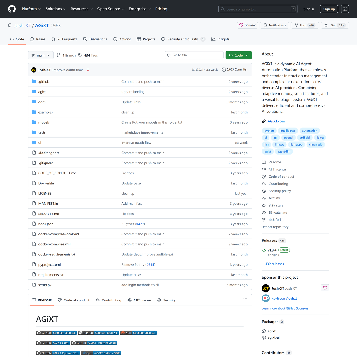
Task: Click the models folder icon
Action: pyautogui.click(x=34, y=122)
